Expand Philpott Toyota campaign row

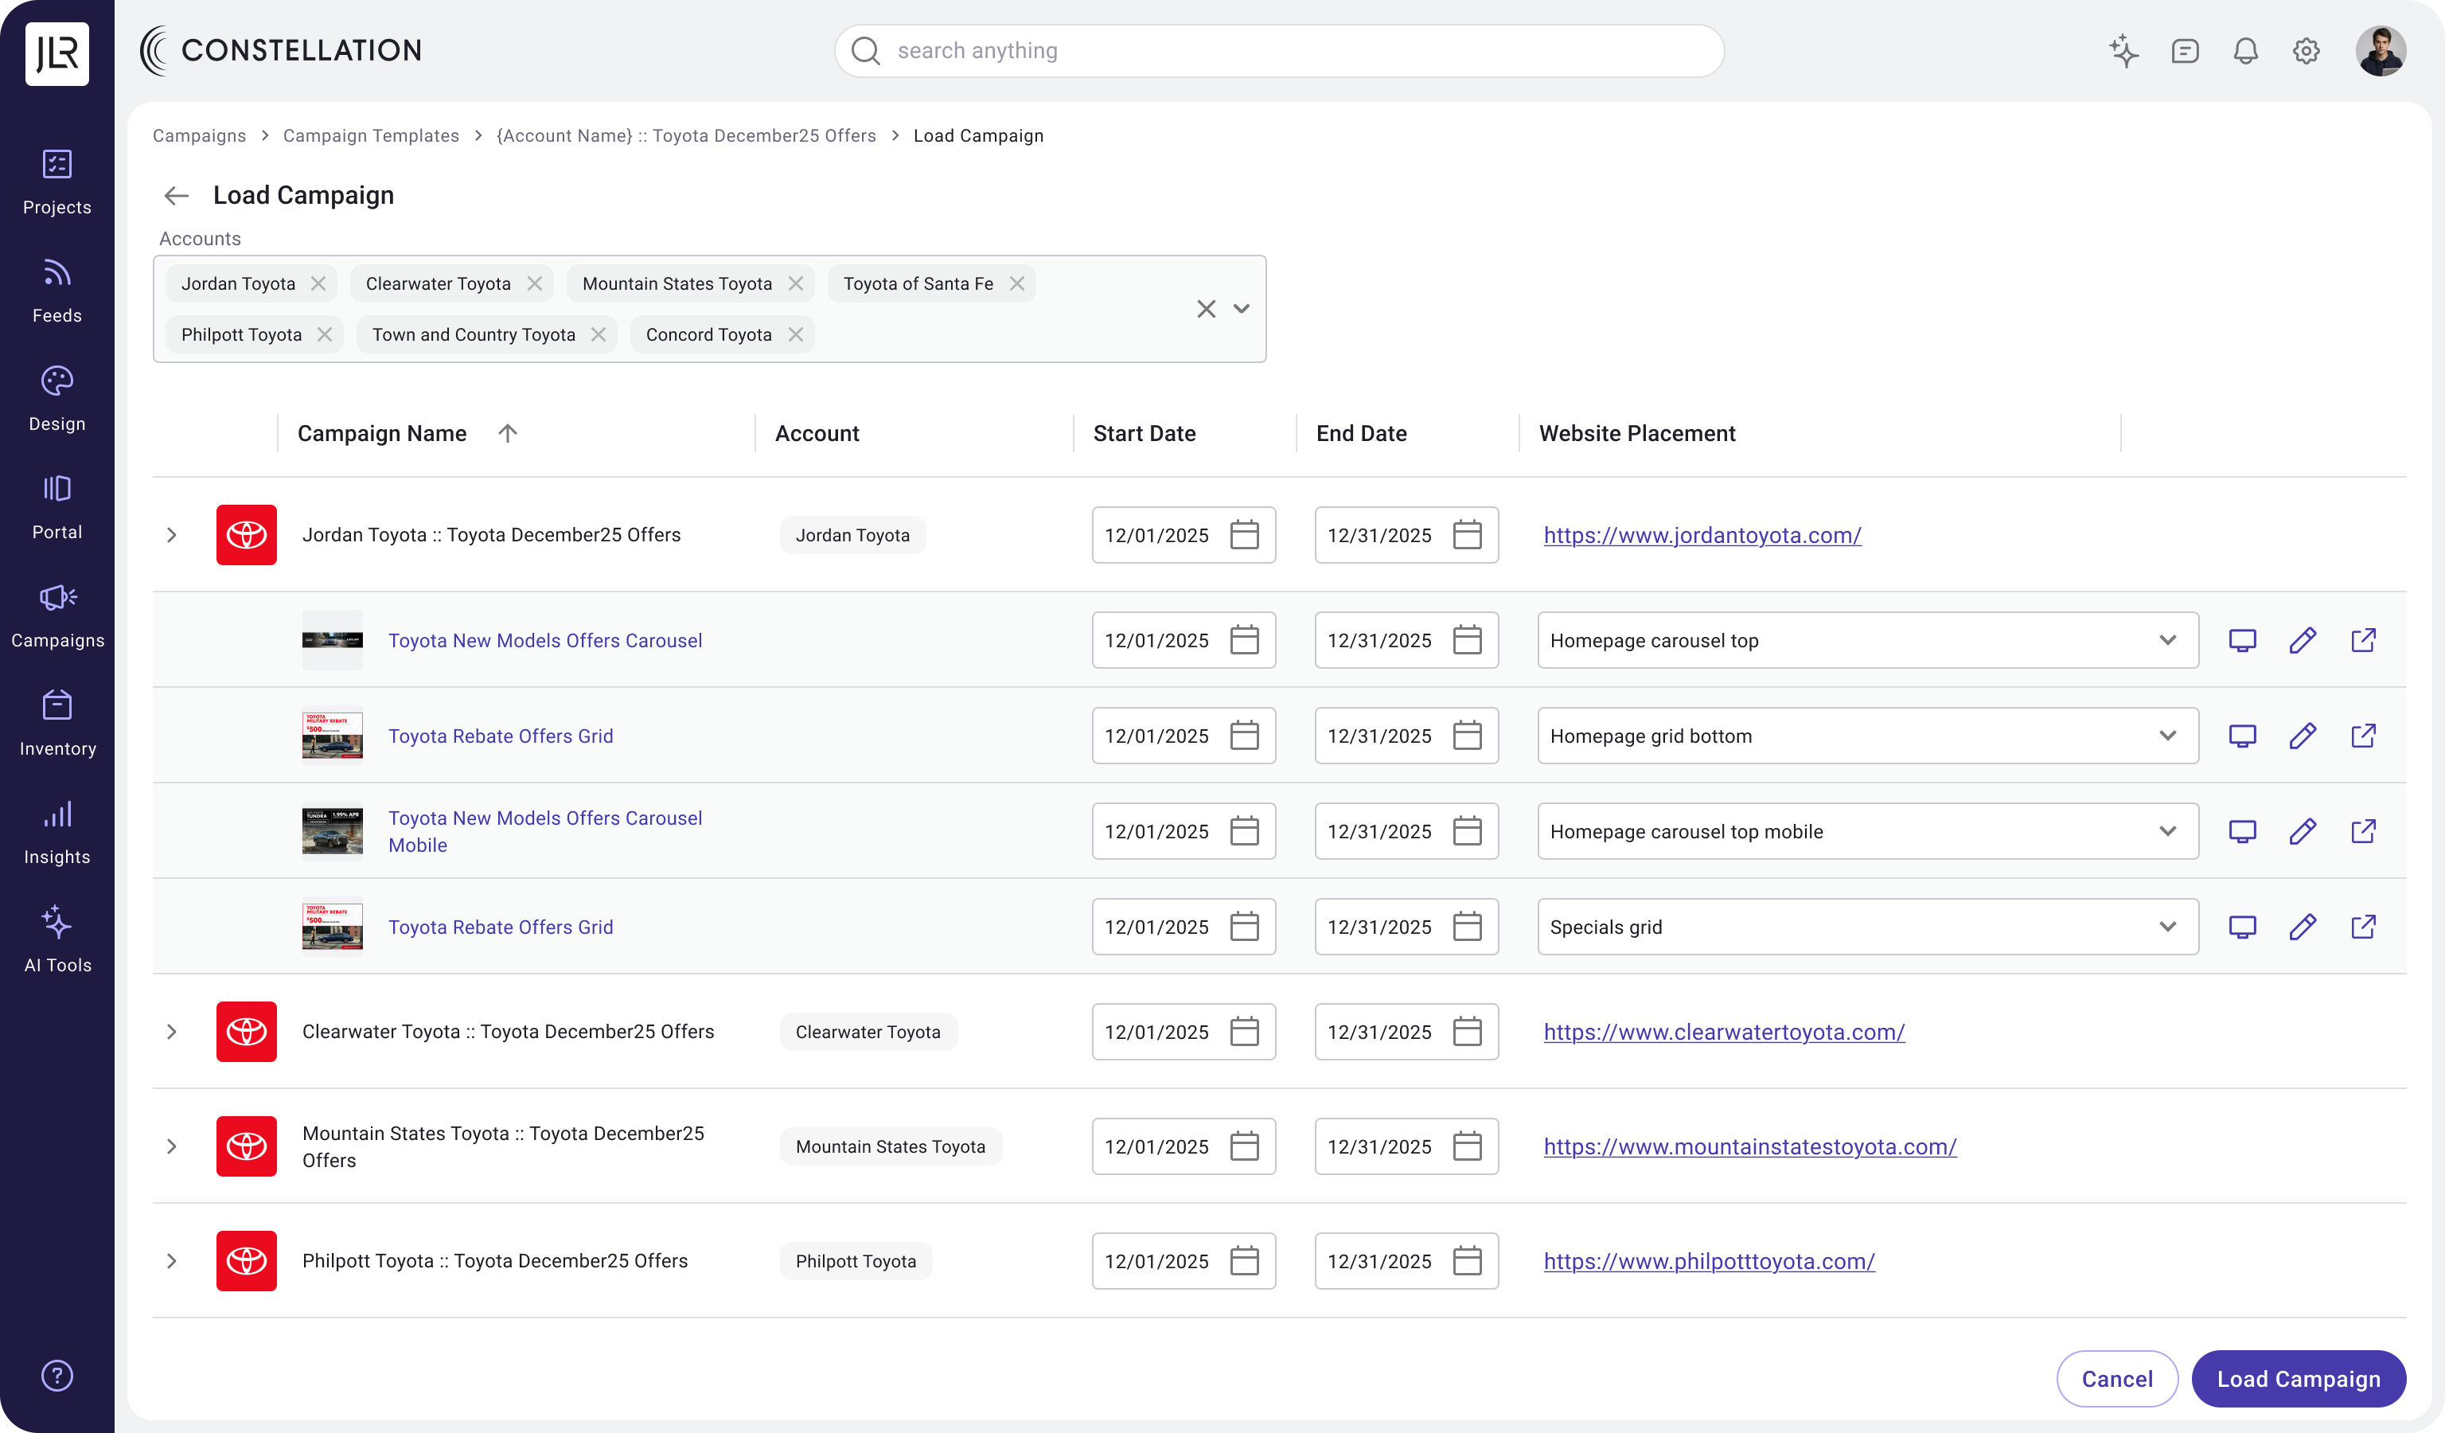(172, 1260)
